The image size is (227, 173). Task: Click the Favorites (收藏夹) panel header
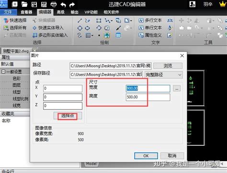pyautogui.click(x=15, y=114)
